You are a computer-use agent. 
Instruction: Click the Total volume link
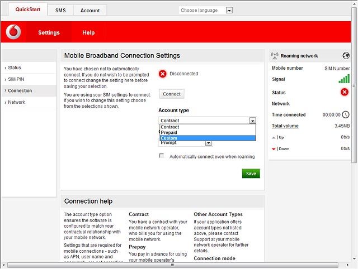pyautogui.click(x=285, y=126)
